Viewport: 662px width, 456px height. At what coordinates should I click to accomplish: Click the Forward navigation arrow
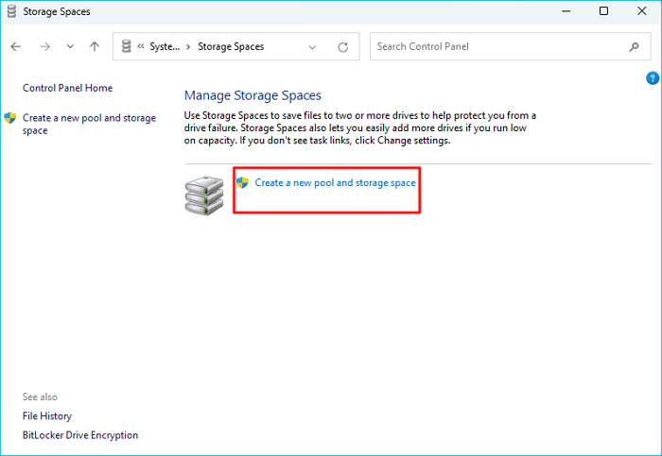pos(44,46)
